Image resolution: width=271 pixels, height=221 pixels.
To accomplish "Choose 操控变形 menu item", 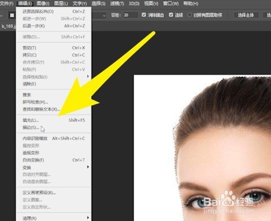I will (54, 145).
